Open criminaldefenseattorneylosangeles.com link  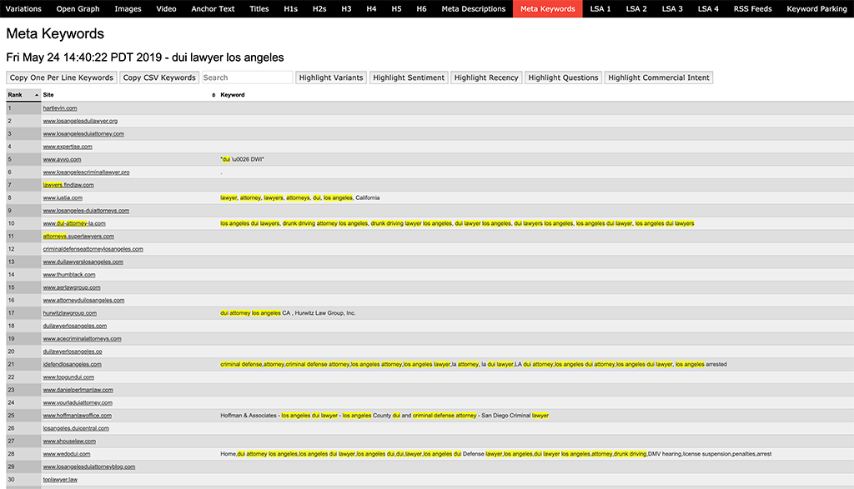coord(93,249)
